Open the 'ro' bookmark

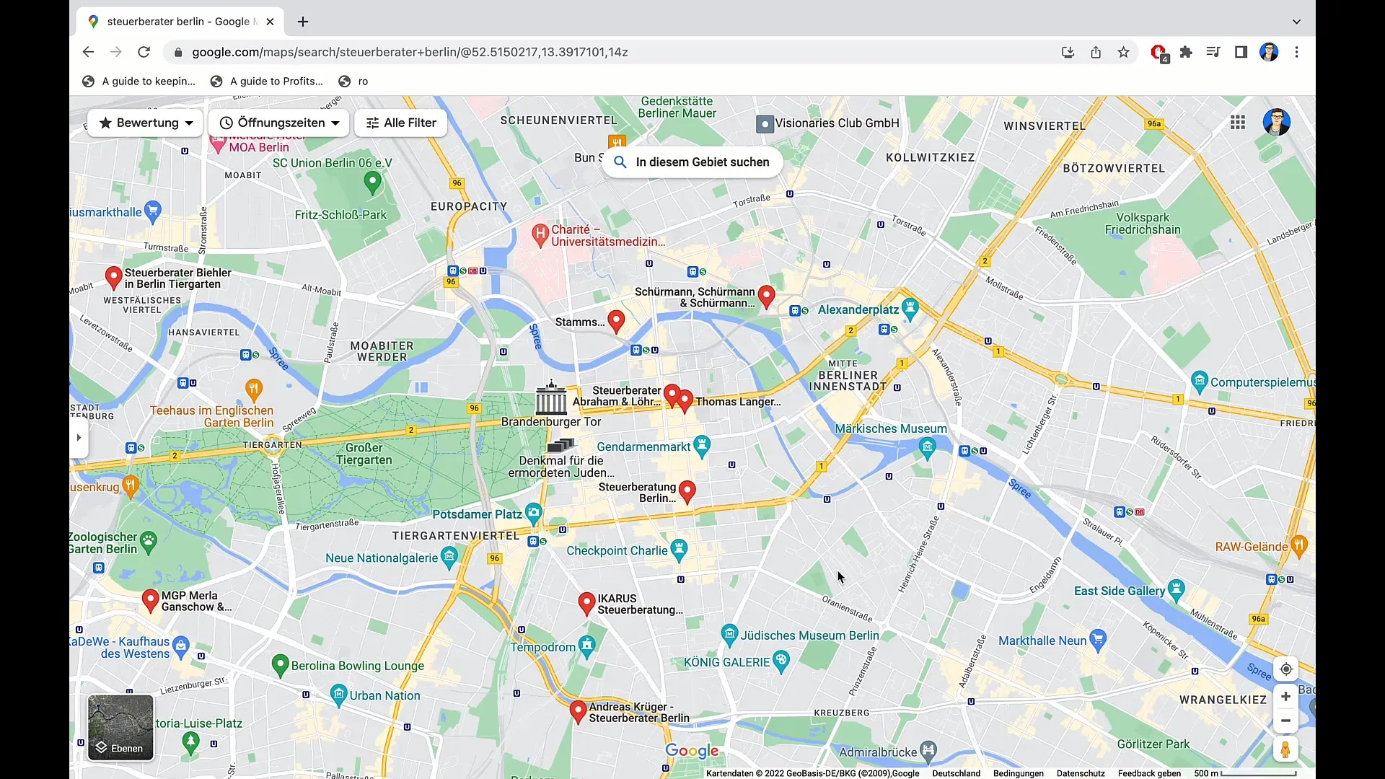coord(353,82)
